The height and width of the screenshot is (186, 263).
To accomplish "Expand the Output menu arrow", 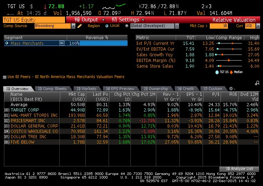I will point(103,20).
